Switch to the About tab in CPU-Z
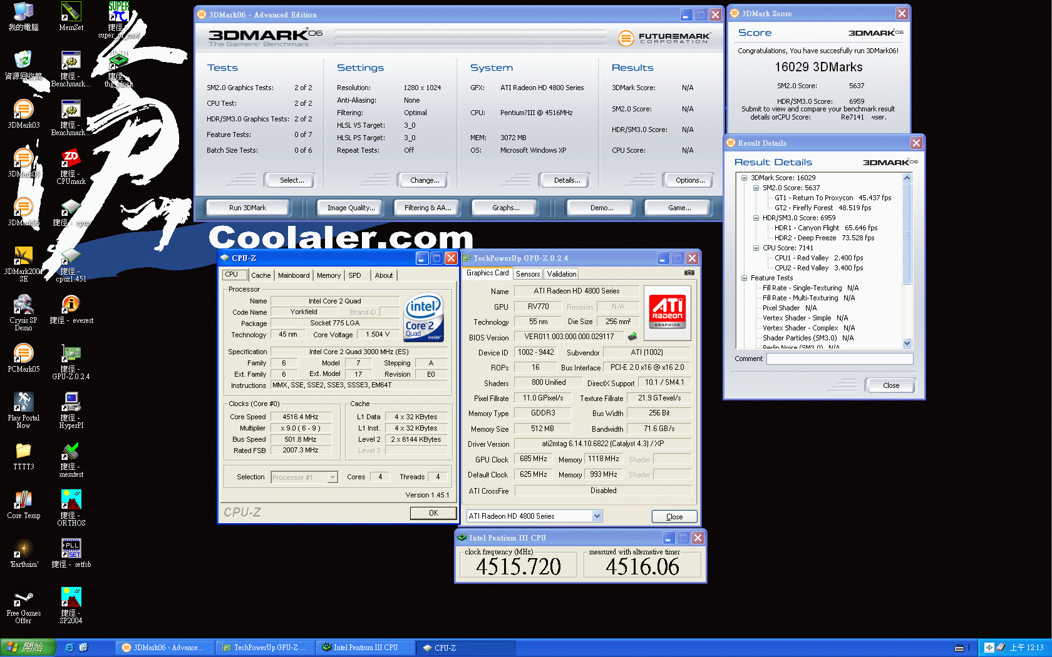This screenshot has width=1052, height=657. (384, 275)
